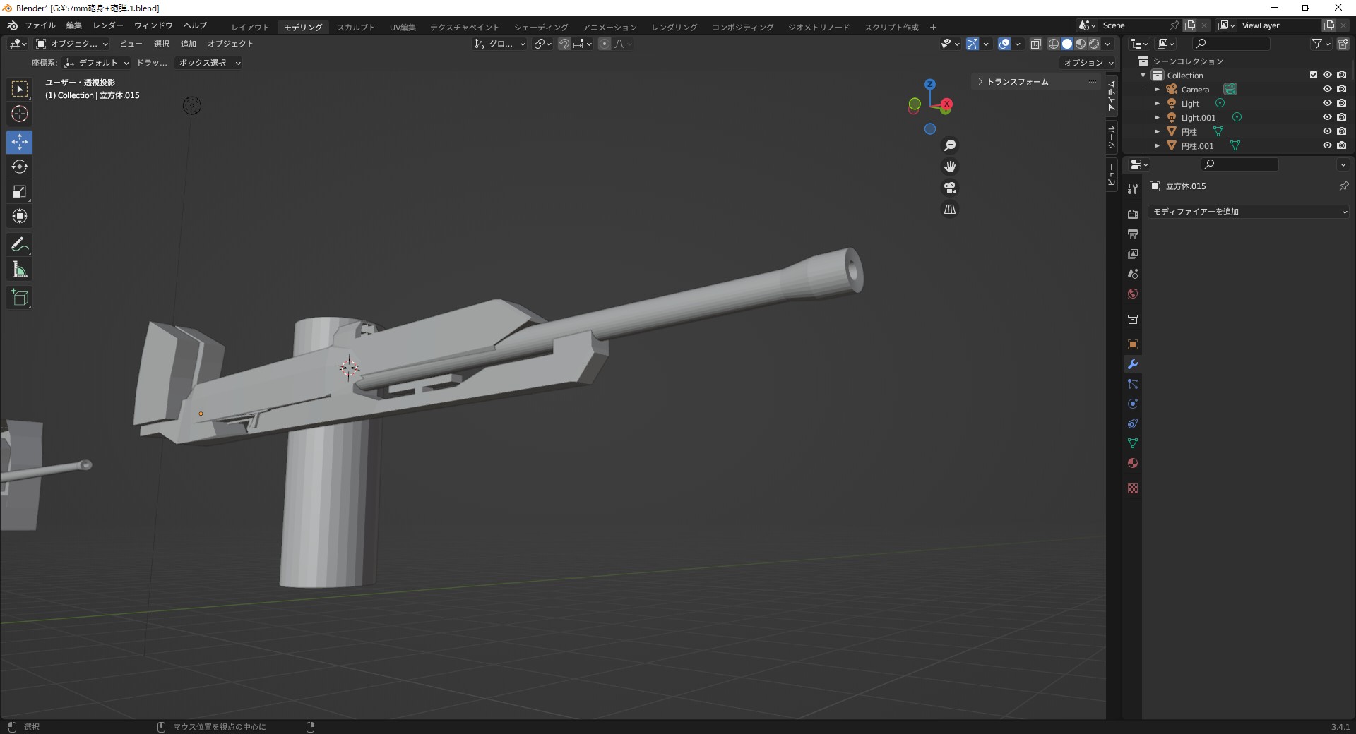Click the perspective/orthographic grid icon
The width and height of the screenshot is (1356, 734).
pyautogui.click(x=950, y=210)
